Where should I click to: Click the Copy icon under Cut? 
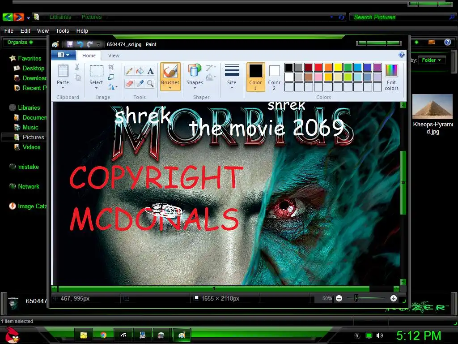click(77, 77)
